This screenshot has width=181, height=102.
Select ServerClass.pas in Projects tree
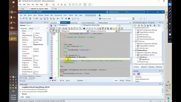[144, 62]
